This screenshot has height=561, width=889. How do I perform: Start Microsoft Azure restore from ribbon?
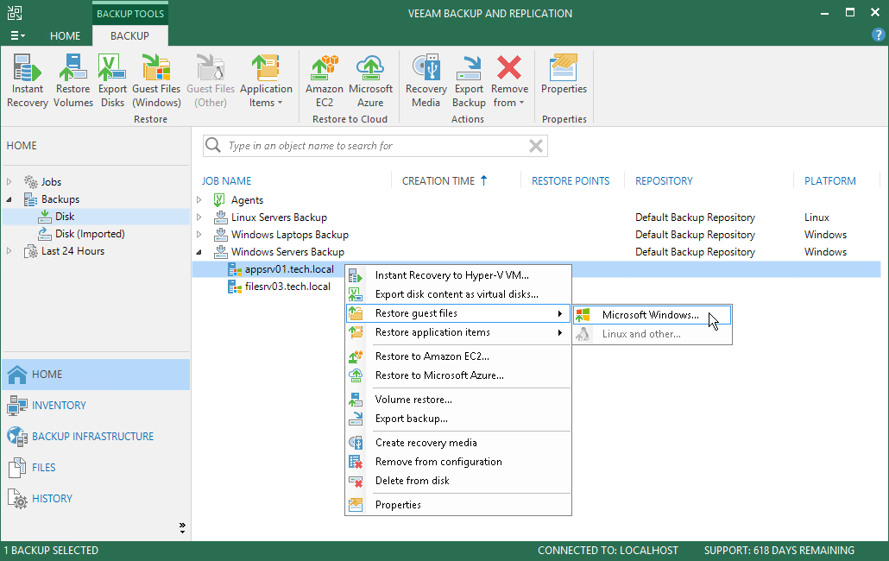pyautogui.click(x=370, y=80)
